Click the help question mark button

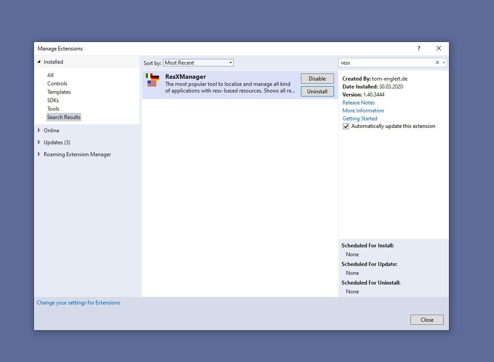click(419, 48)
